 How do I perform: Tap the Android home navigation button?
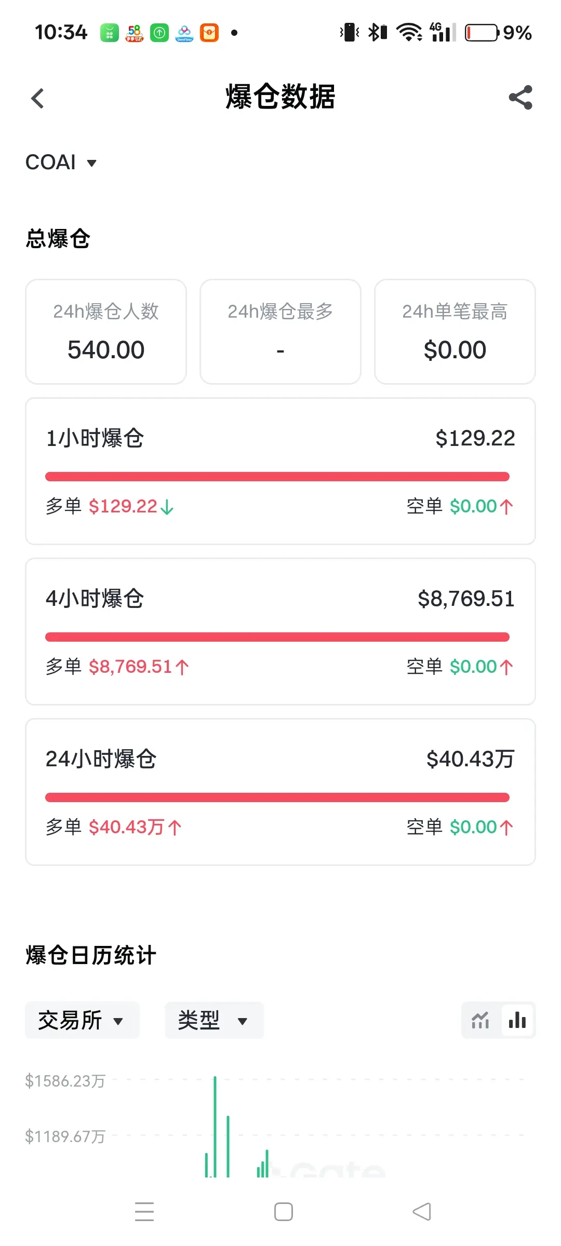pyautogui.click(x=284, y=1212)
